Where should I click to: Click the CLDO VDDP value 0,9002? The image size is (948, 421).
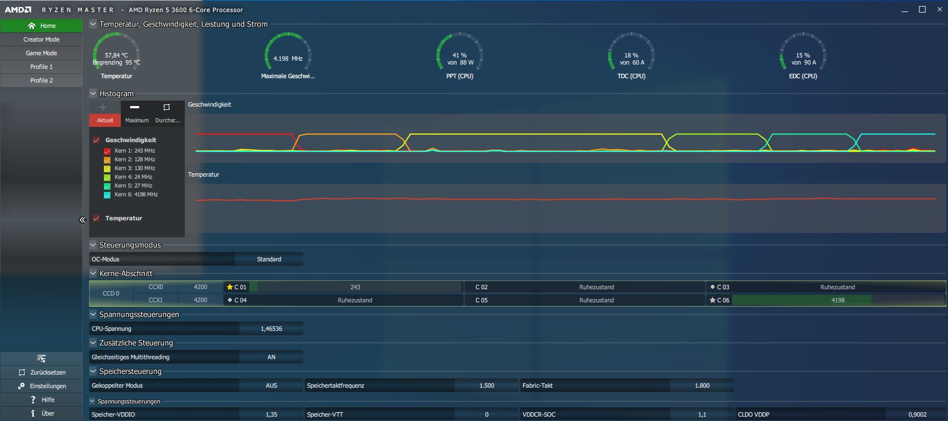tap(917, 414)
